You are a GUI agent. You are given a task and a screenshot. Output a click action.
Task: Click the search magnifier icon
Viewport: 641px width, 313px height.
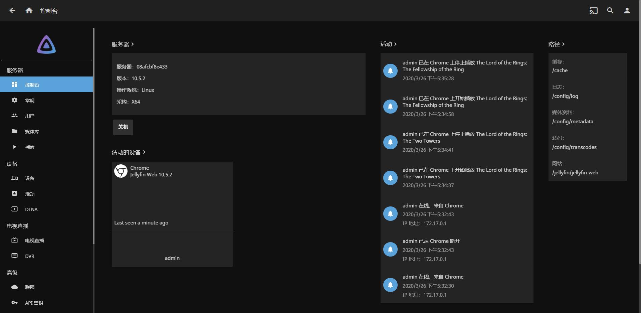[610, 11]
